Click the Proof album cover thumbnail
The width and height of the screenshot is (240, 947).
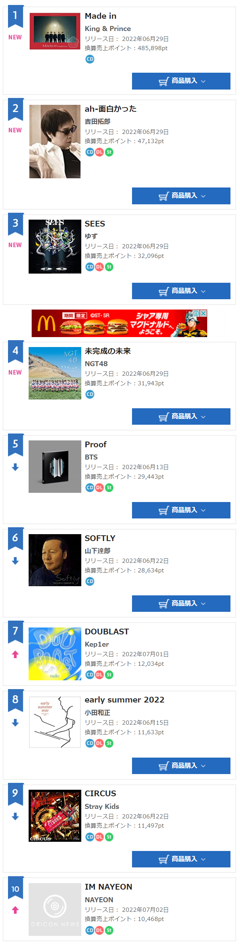(55, 466)
